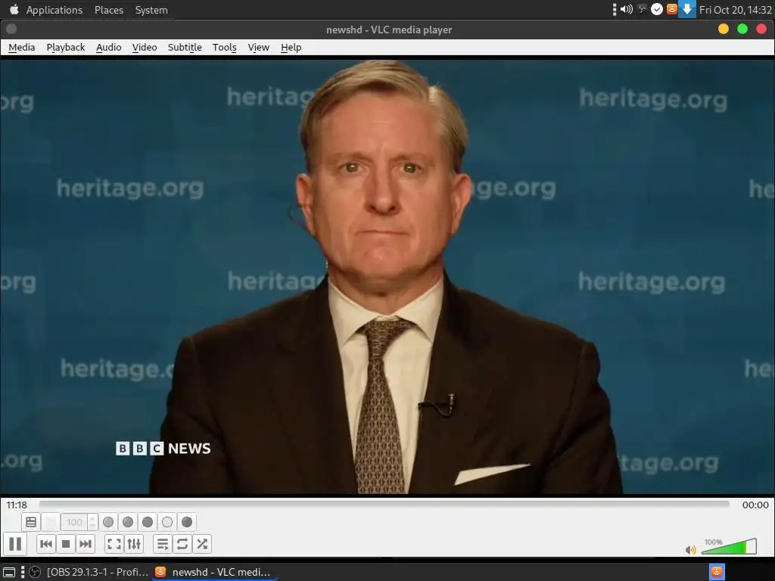Open the Applications menu in top panel

(54, 10)
